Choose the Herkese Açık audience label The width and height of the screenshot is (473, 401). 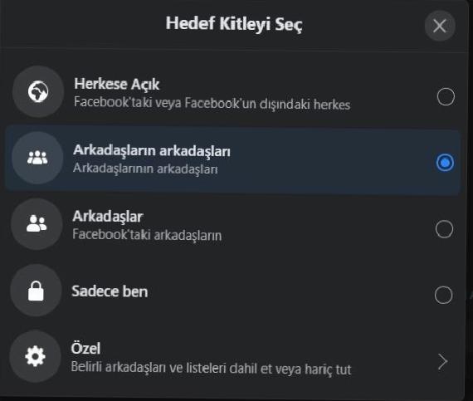coord(117,84)
